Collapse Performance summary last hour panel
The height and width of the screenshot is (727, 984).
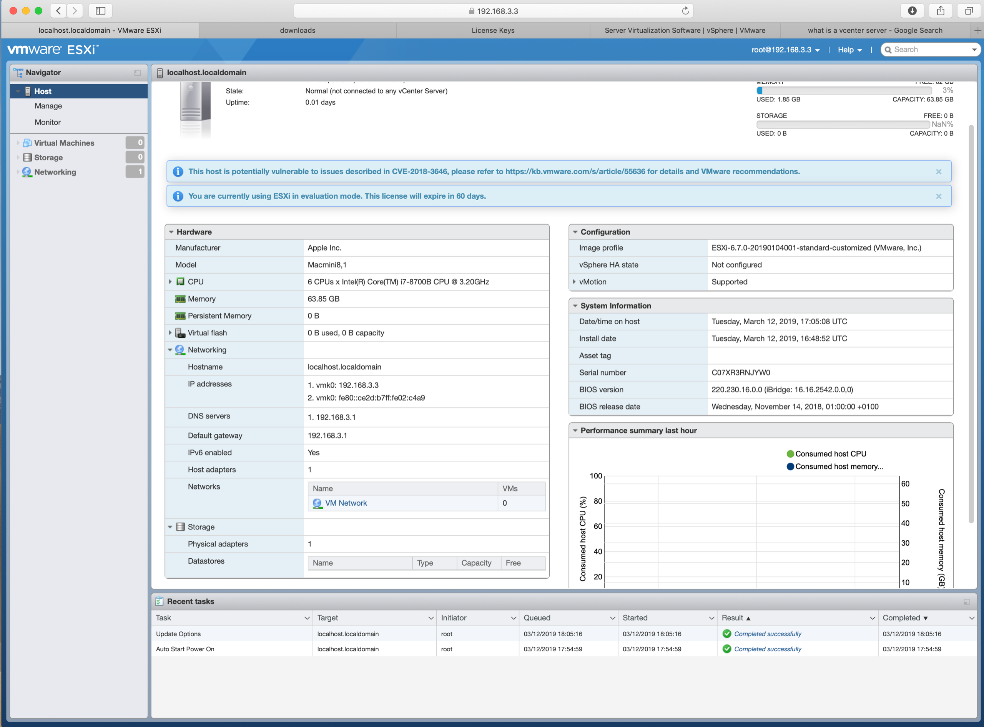(x=575, y=430)
